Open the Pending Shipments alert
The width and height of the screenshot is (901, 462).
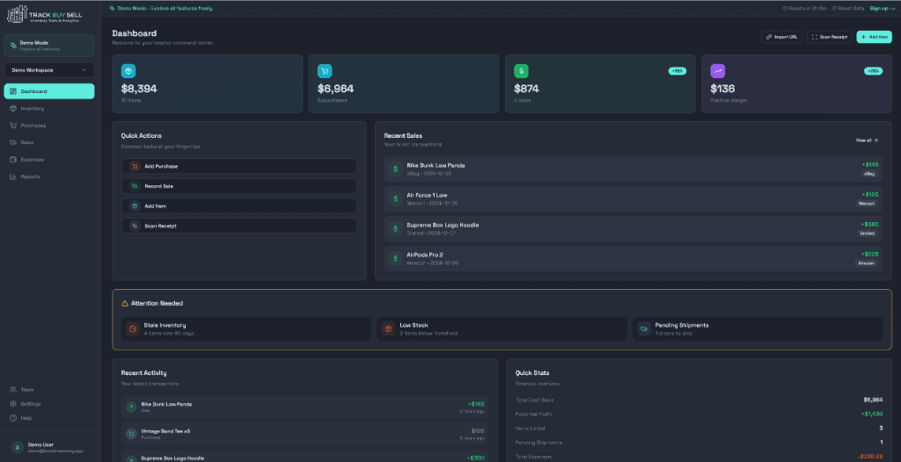758,328
